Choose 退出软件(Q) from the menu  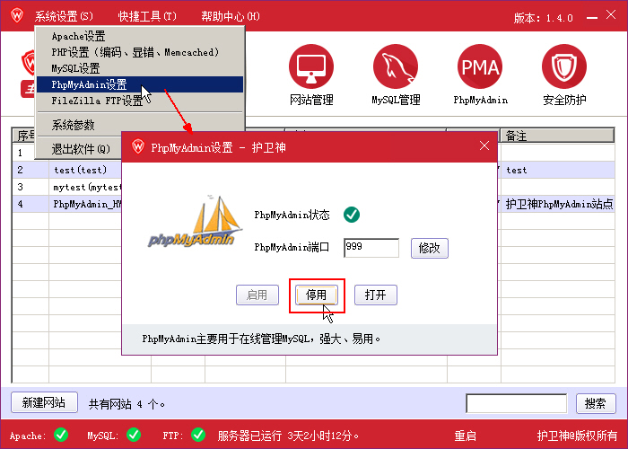click(80, 149)
